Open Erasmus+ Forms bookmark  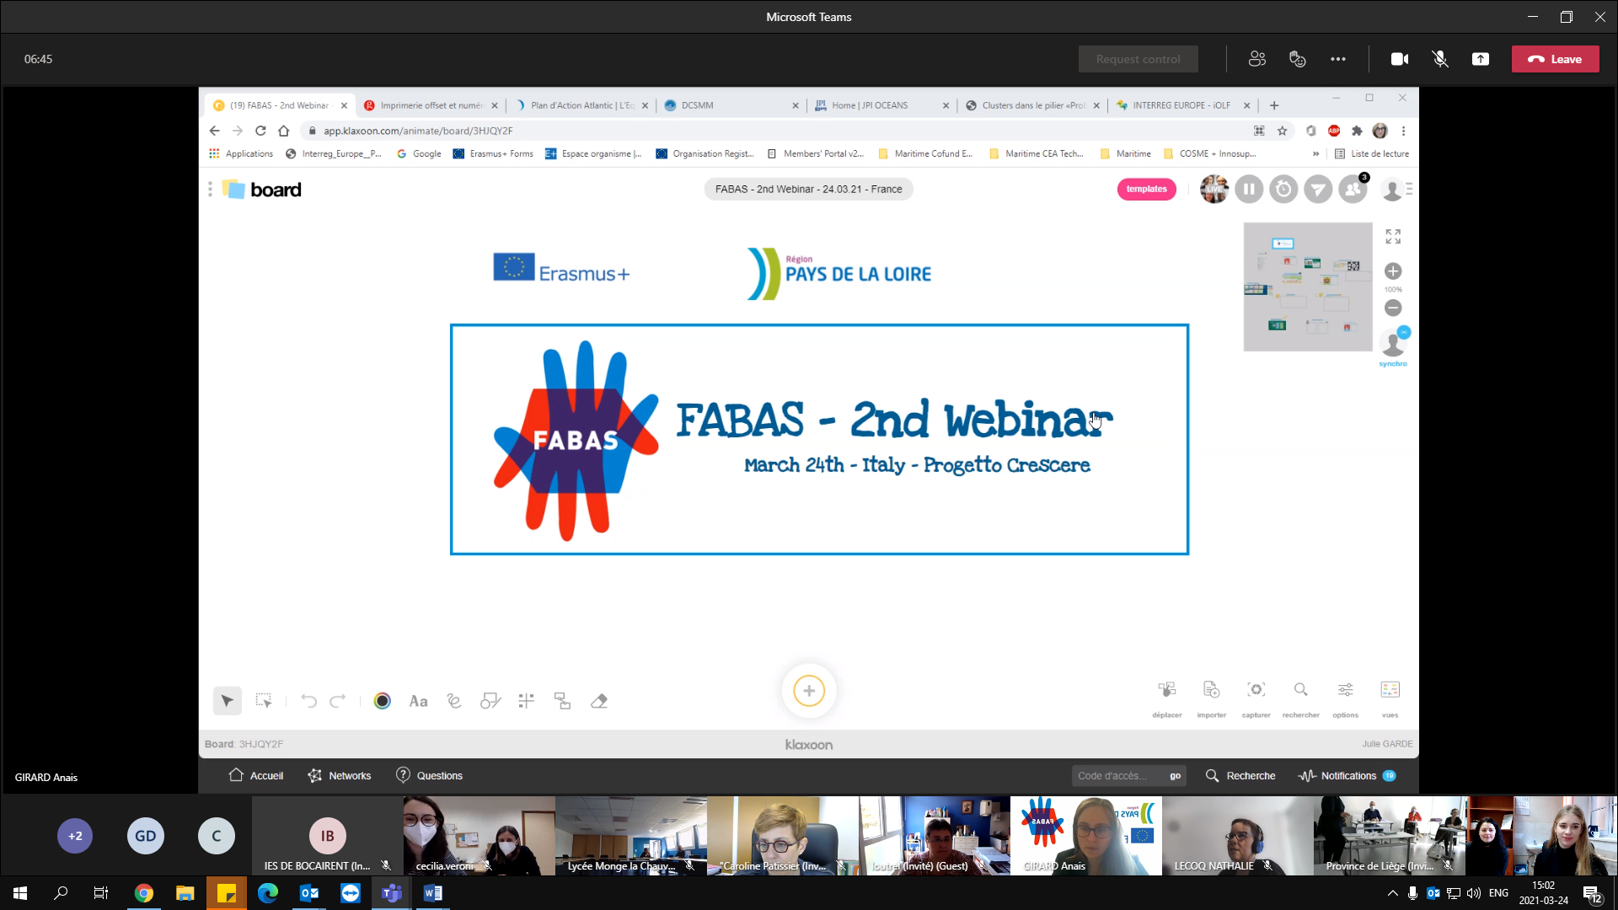tap(493, 153)
